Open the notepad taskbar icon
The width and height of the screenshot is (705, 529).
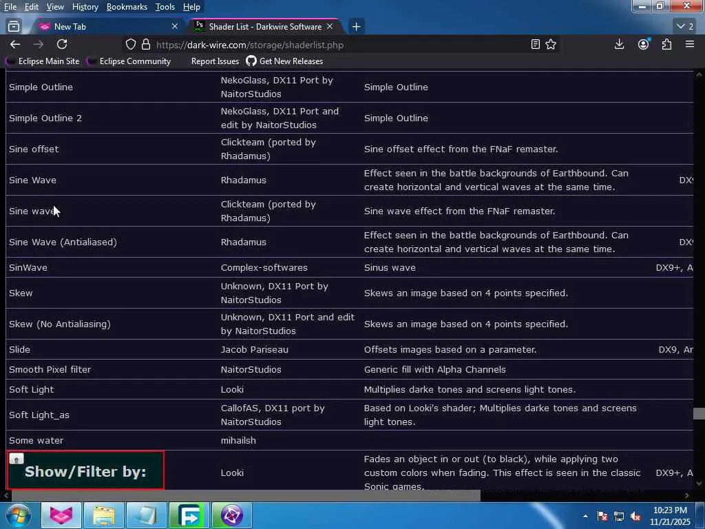click(147, 515)
